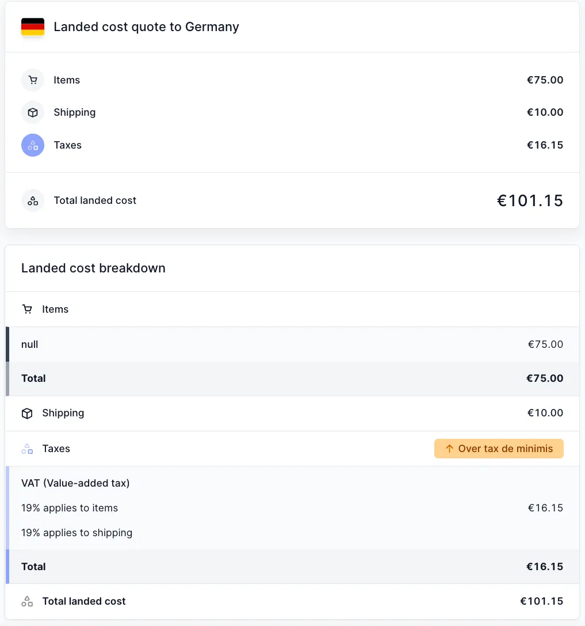585x626 pixels.
Task: Click the Shipping package icon in the summary
Action: pyautogui.click(x=32, y=112)
